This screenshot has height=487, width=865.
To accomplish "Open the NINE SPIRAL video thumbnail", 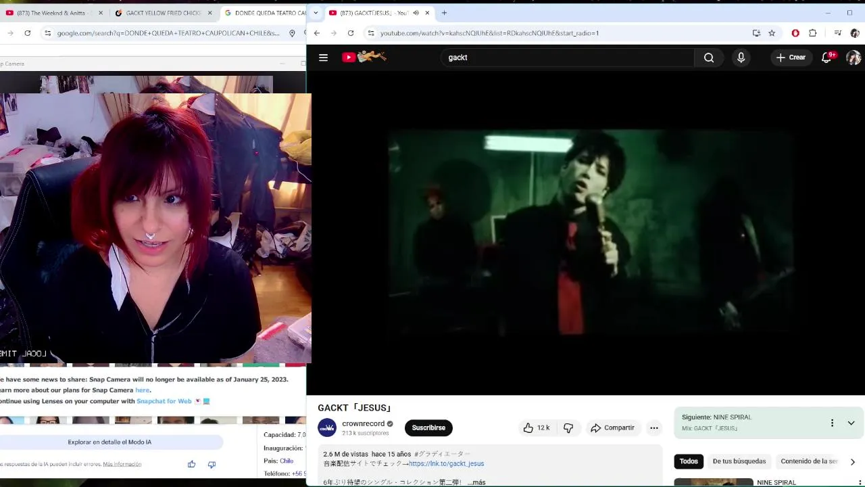I will coord(714,482).
